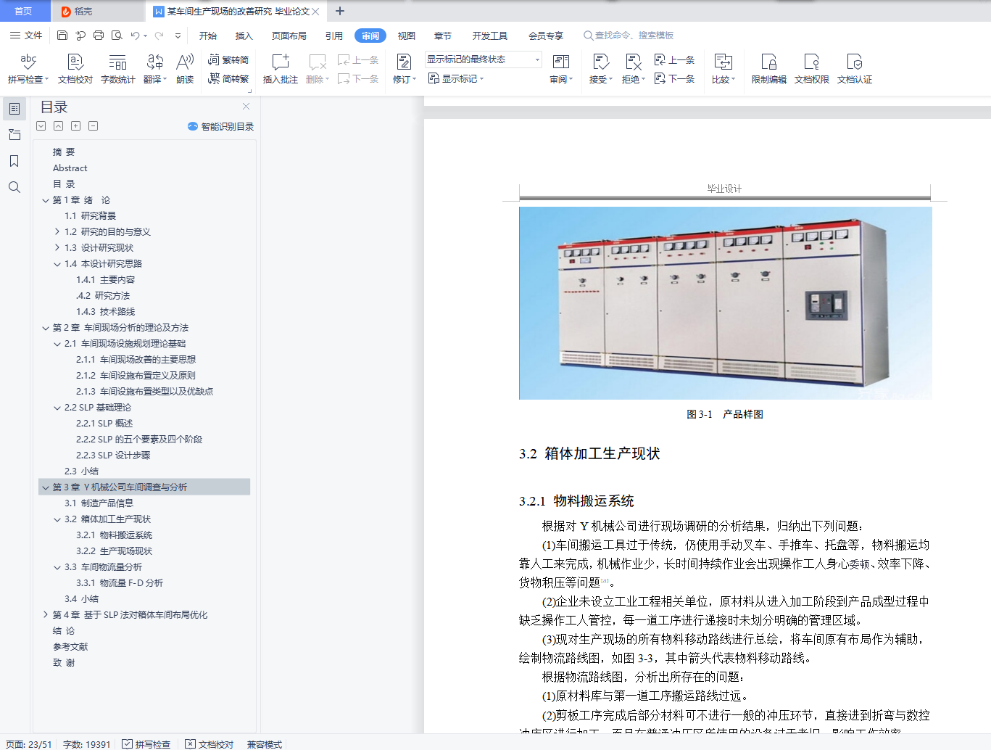Insert a comment (插入批注)

pyautogui.click(x=281, y=69)
